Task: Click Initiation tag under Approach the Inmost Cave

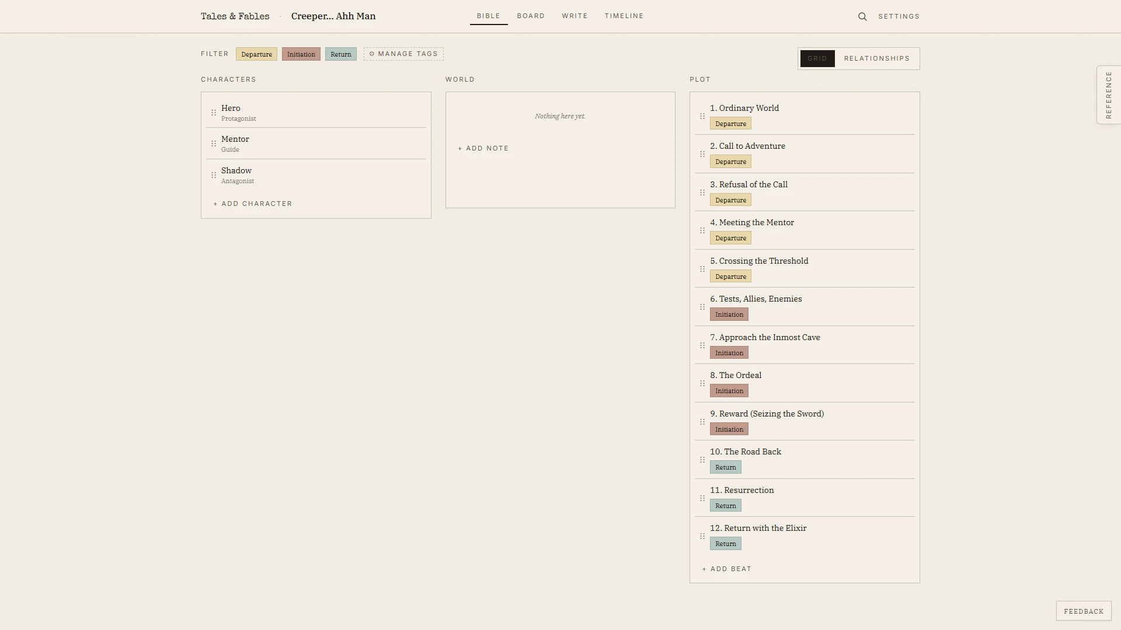Action: [729, 353]
